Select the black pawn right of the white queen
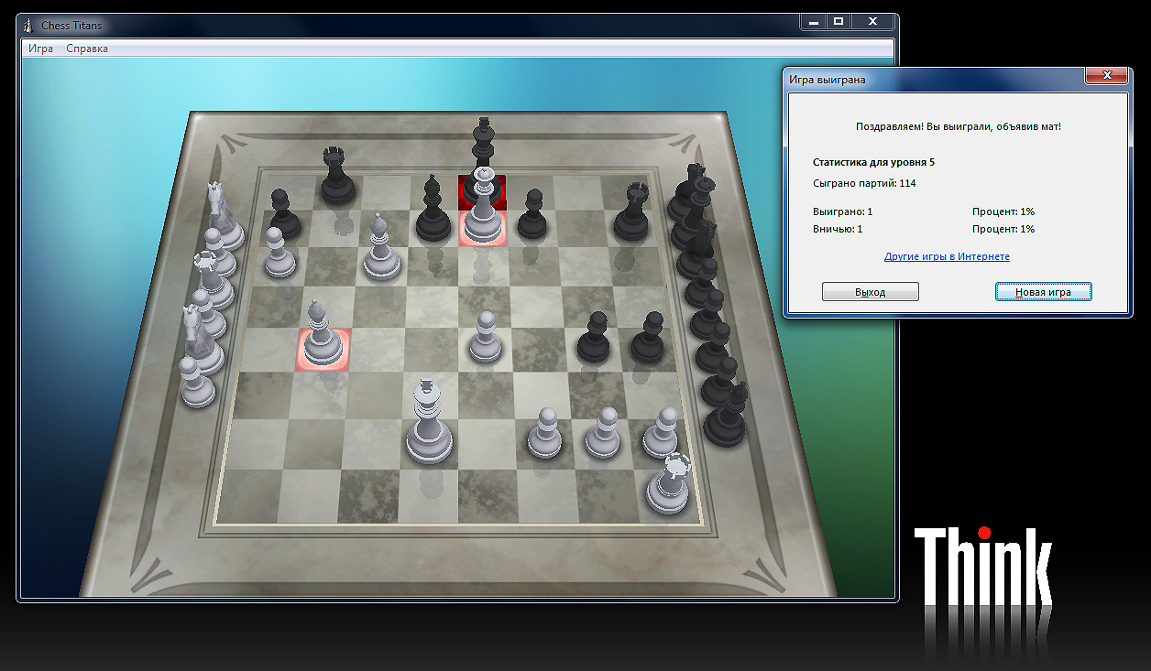The width and height of the screenshot is (1151, 671). click(532, 216)
